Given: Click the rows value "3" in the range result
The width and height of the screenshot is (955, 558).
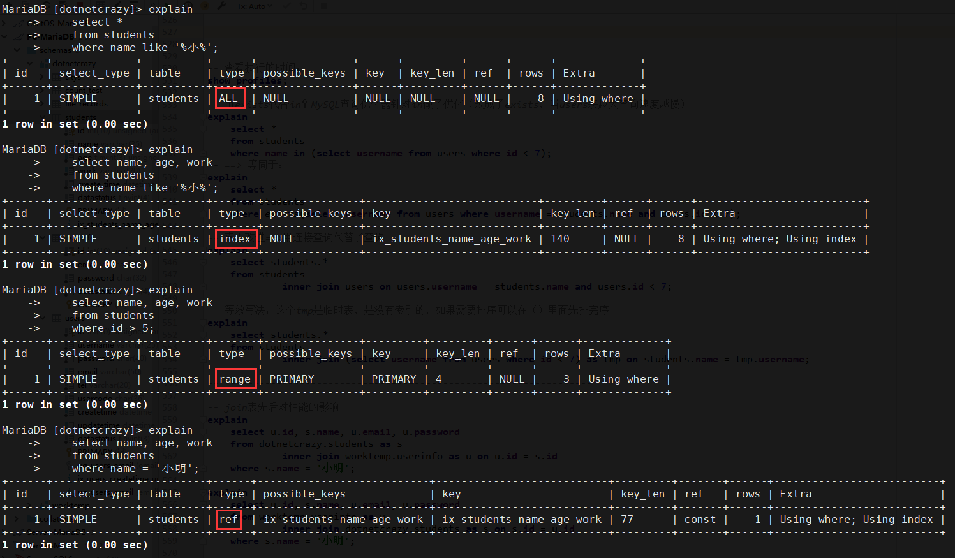Looking at the screenshot, I should pyautogui.click(x=566, y=379).
